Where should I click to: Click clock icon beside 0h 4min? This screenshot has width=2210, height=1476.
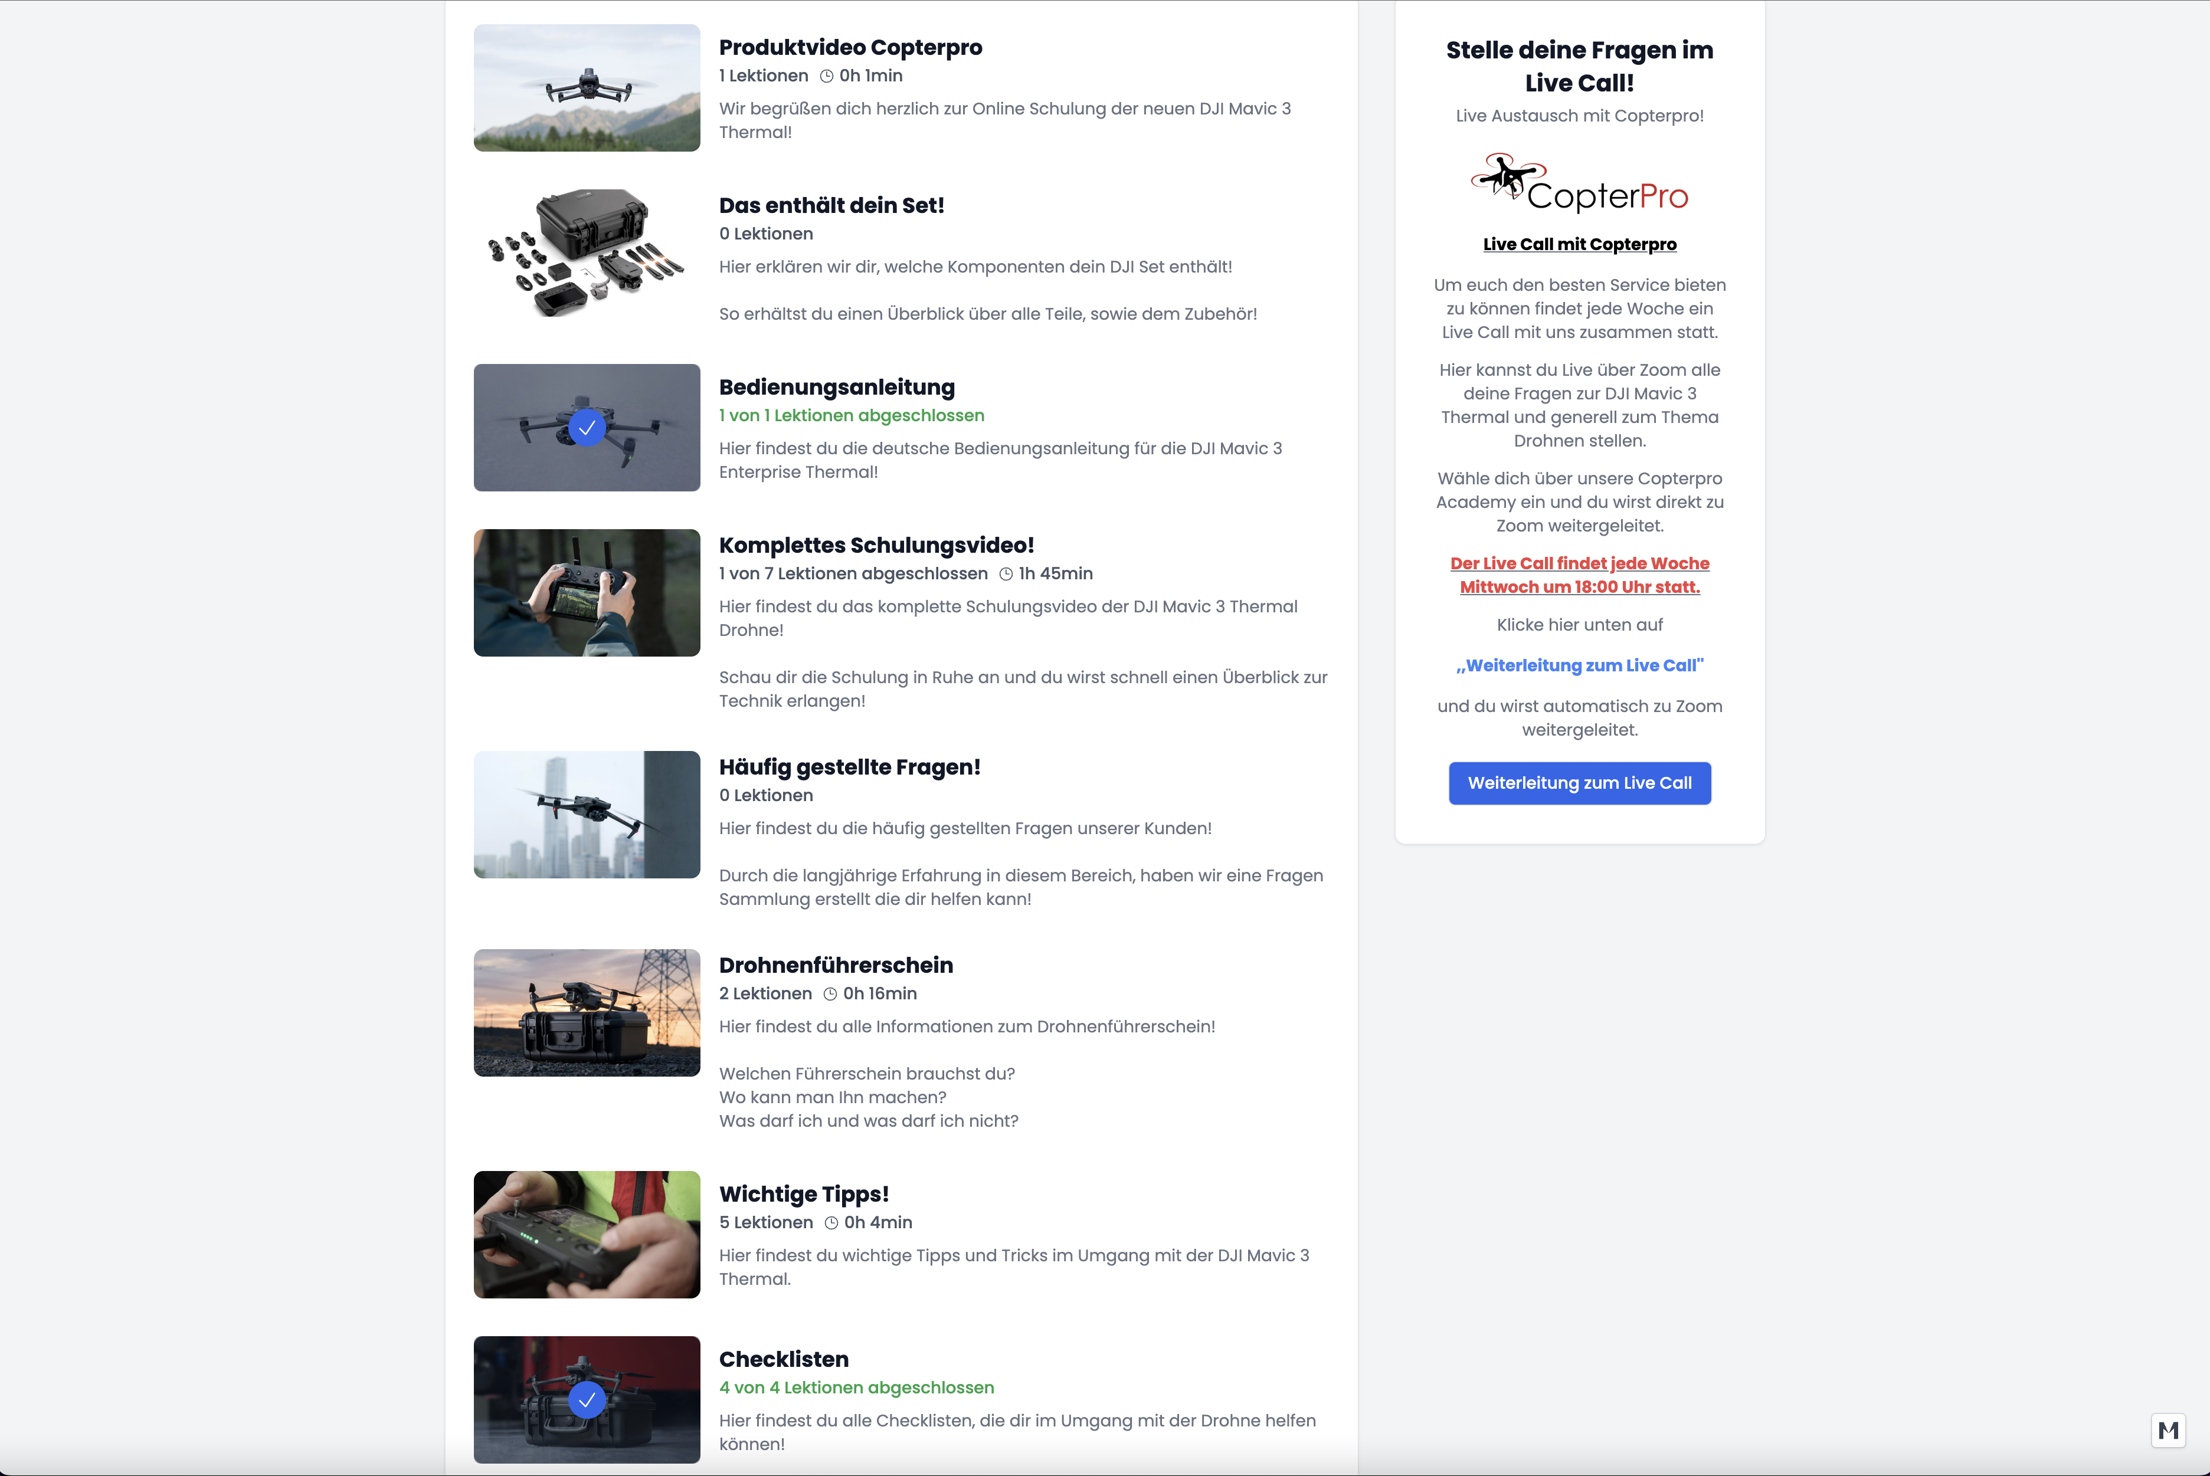tap(830, 1223)
